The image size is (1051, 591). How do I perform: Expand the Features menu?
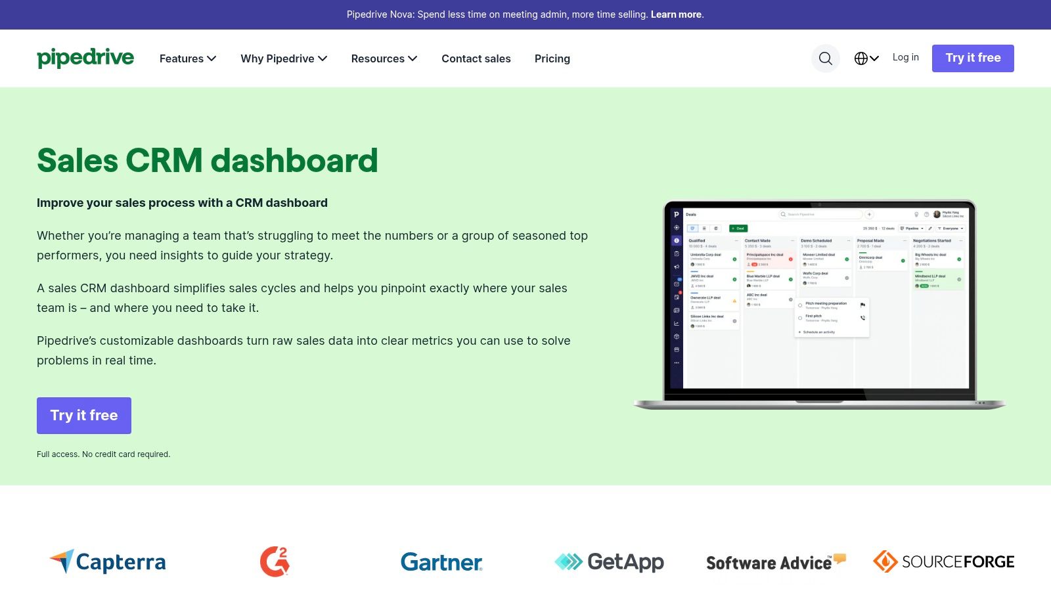[x=188, y=58]
